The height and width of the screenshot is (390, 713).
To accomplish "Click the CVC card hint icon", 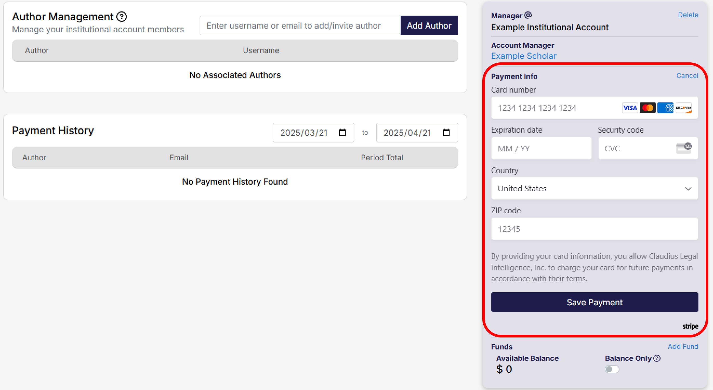I will coord(683,148).
